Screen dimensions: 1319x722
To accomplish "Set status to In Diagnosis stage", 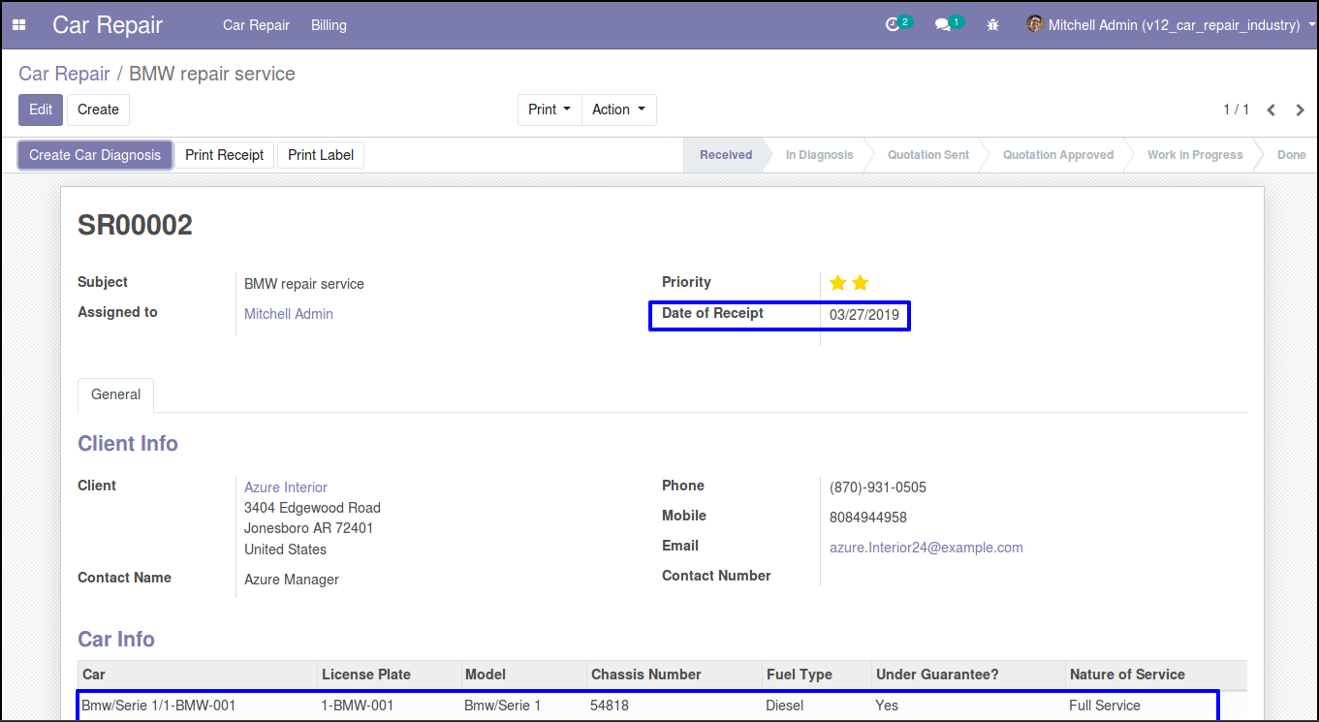I will click(x=819, y=155).
